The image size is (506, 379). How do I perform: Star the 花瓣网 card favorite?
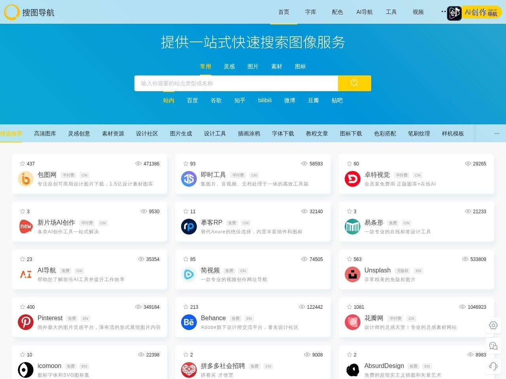point(349,307)
